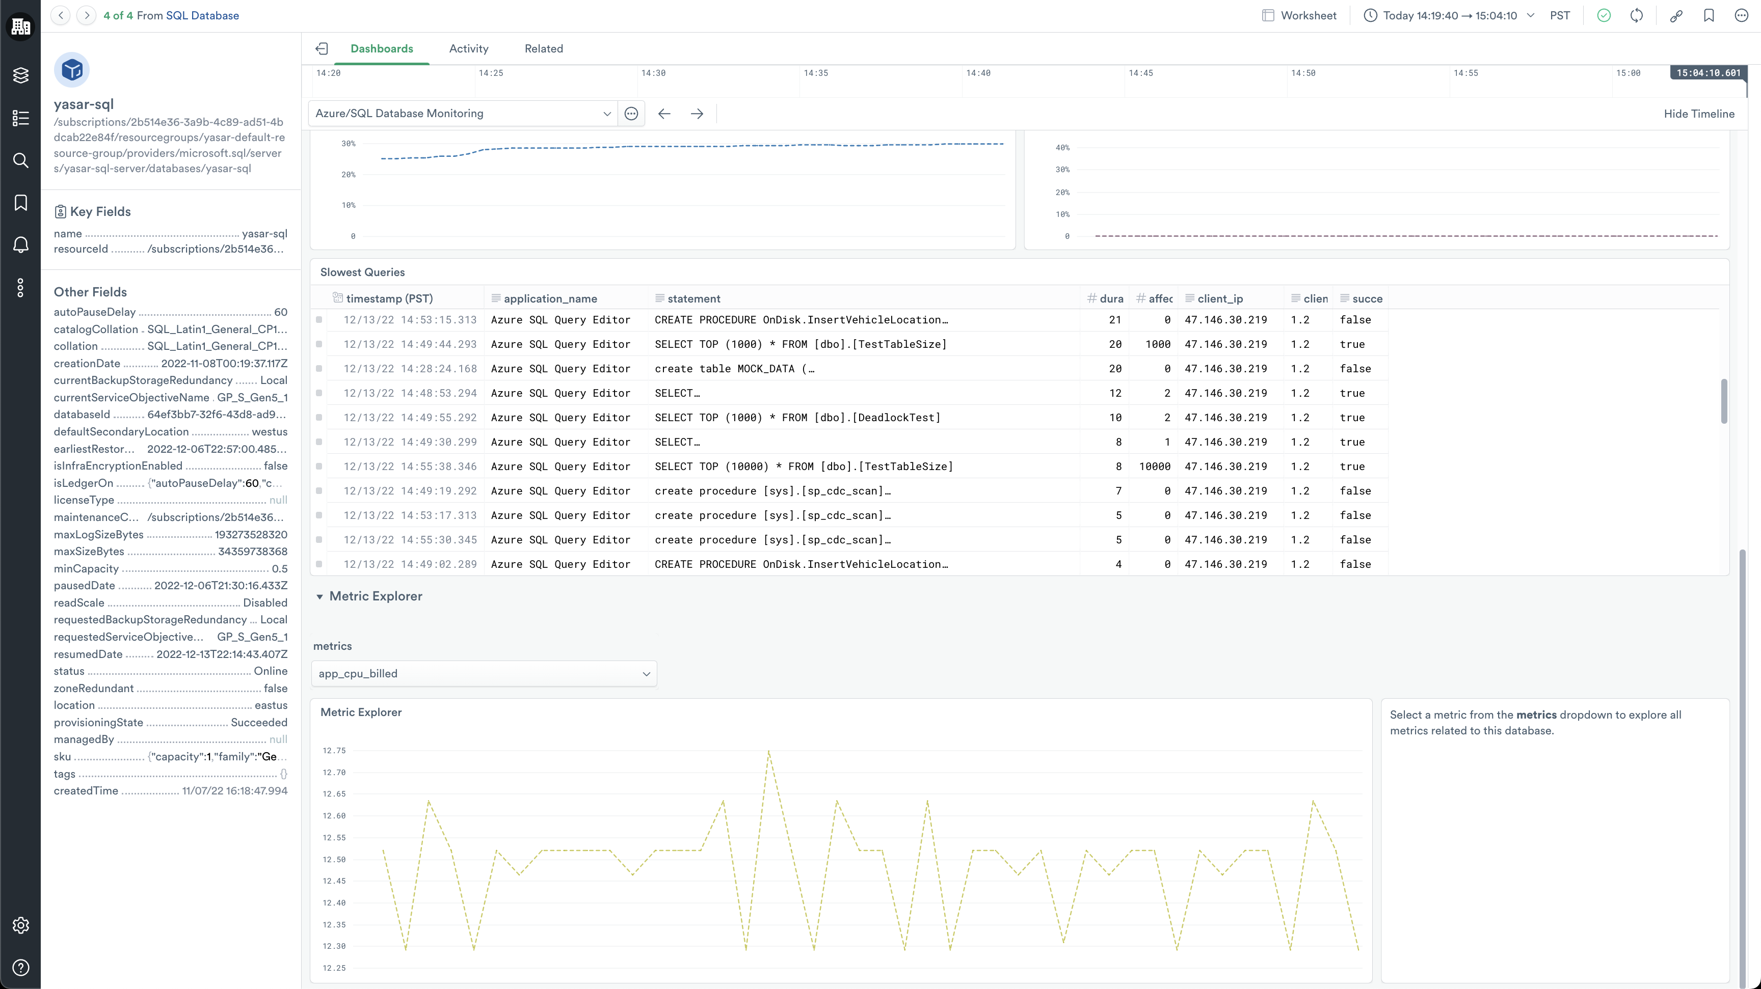
Task: Collapse the Metric Explorer section
Action: pos(319,596)
